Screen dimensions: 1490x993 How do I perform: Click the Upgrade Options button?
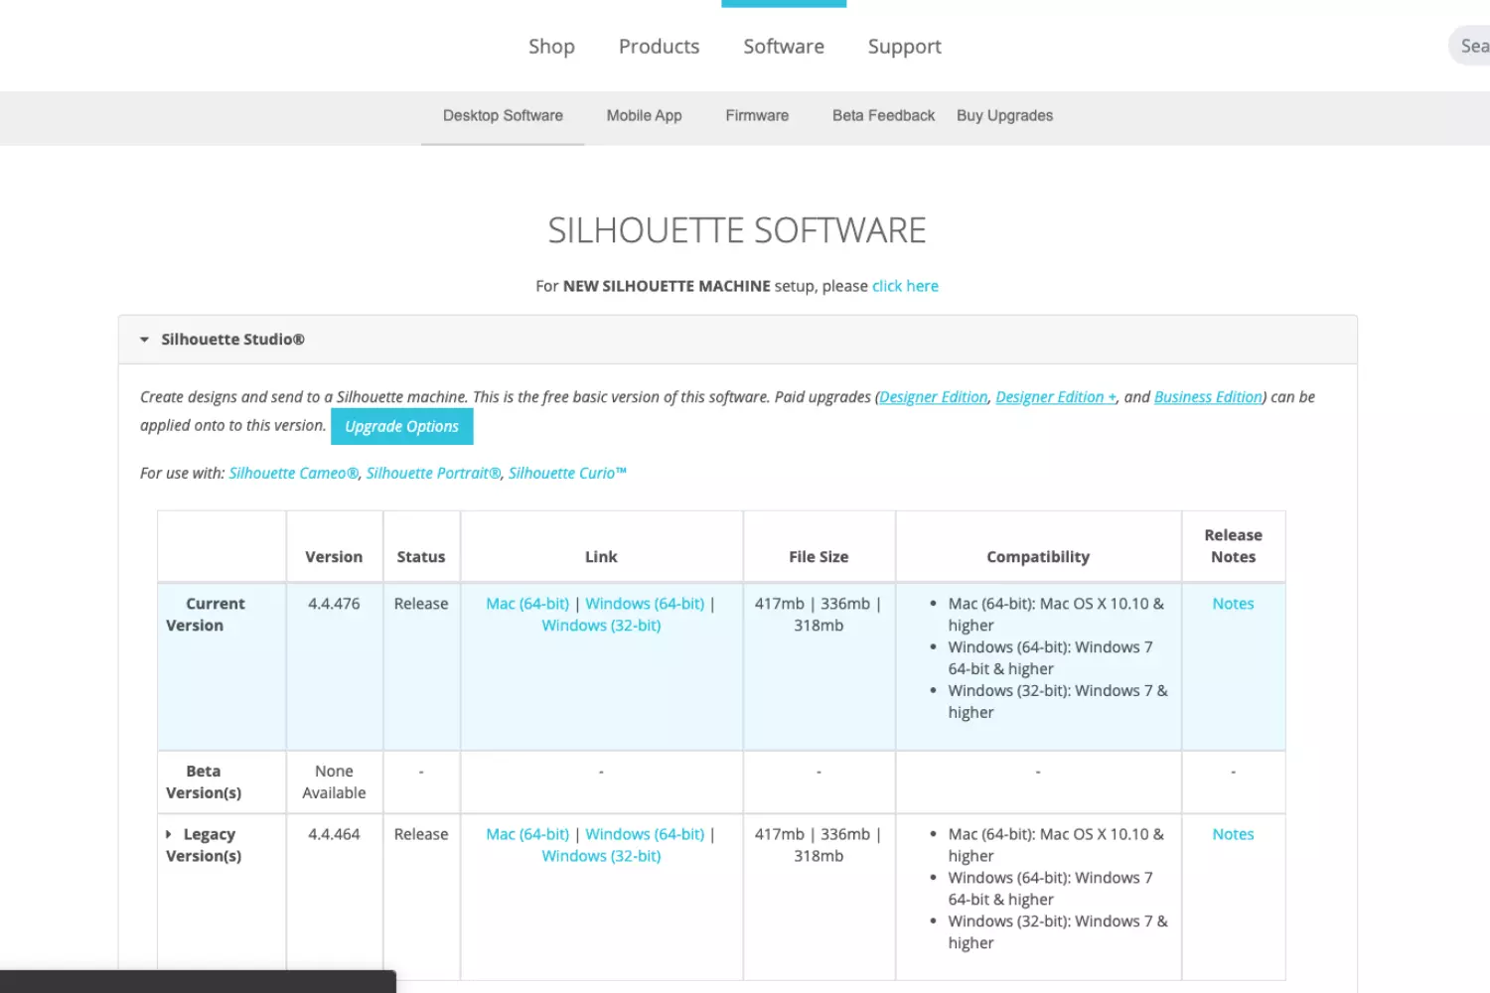pyautogui.click(x=402, y=426)
